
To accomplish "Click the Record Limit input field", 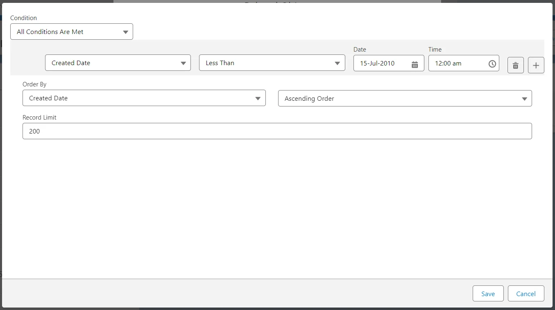I will pyautogui.click(x=277, y=131).
